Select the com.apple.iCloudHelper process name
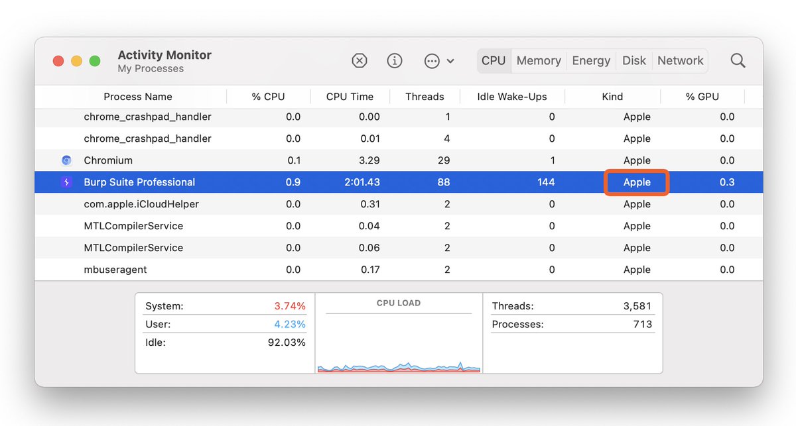 tap(141, 204)
